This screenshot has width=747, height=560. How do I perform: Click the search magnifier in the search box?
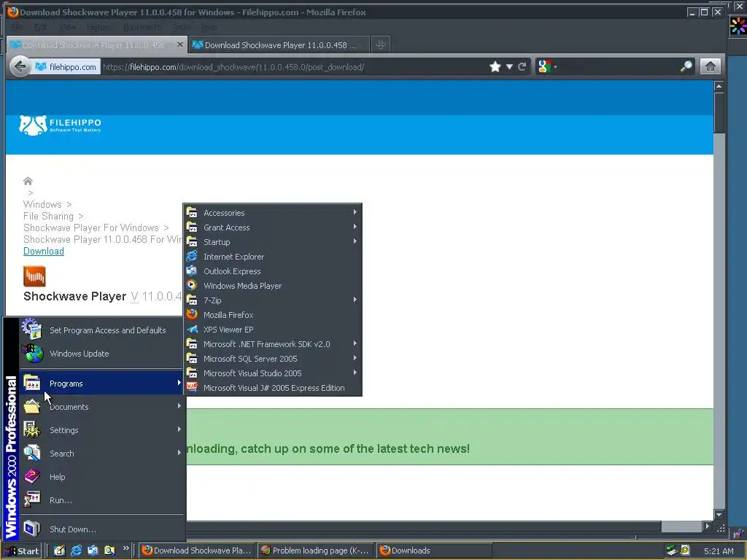coord(686,66)
